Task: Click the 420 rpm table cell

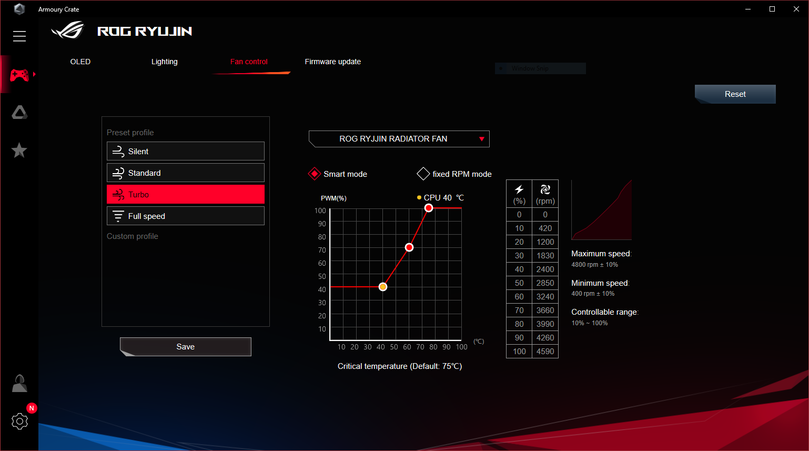Action: tap(545, 228)
